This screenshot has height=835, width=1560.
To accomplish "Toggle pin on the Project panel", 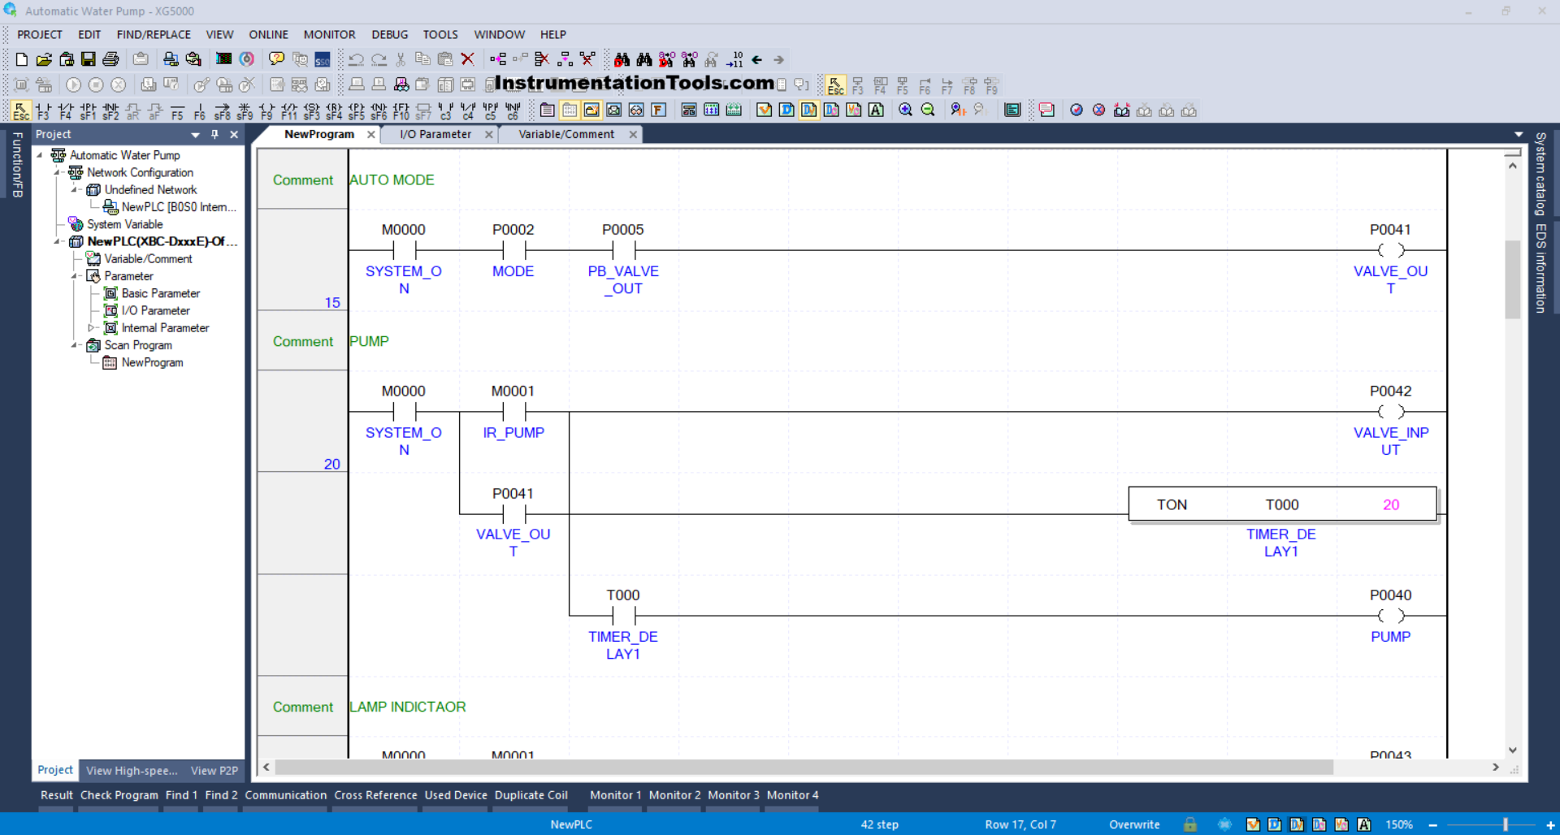I will click(x=214, y=135).
